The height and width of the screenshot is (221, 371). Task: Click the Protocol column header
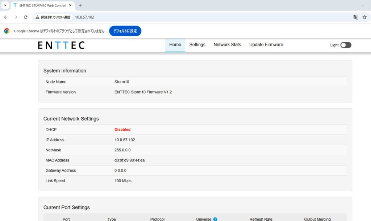click(x=157, y=219)
